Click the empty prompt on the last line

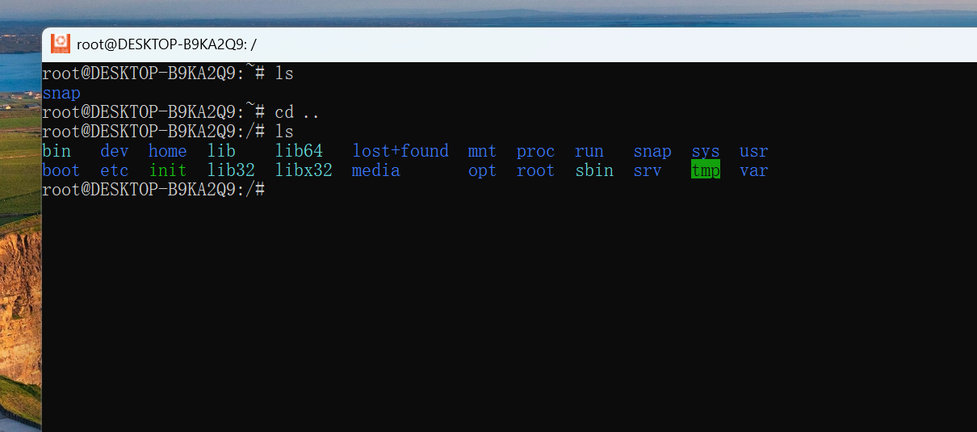click(x=153, y=190)
